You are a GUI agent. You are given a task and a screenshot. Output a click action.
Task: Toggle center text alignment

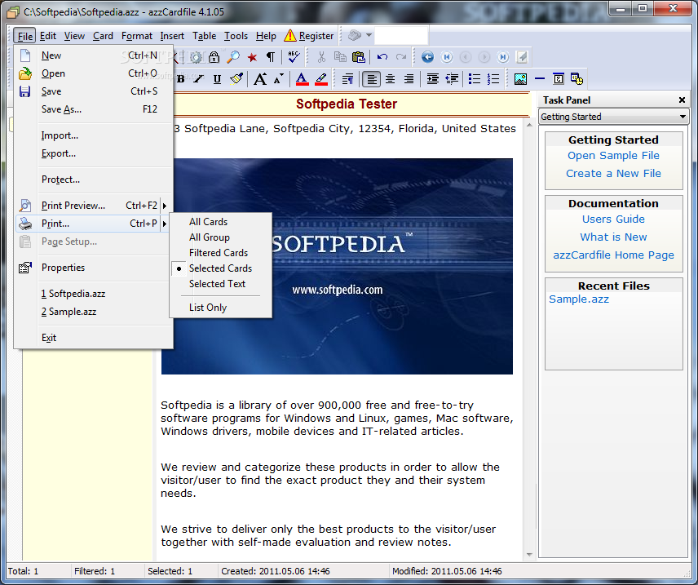(x=391, y=79)
